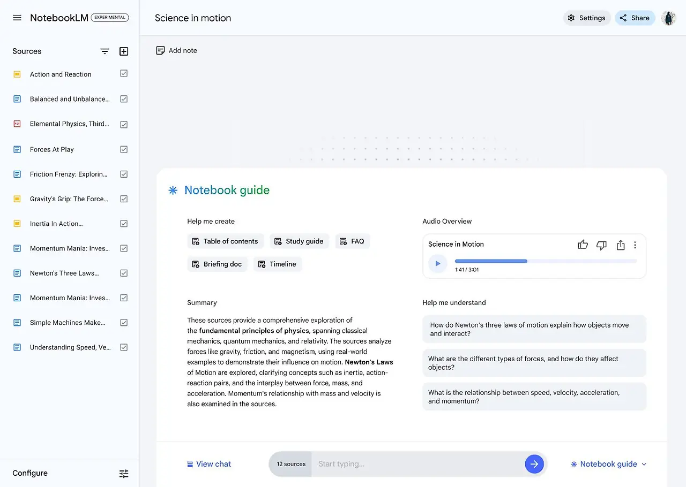Image resolution: width=686 pixels, height=487 pixels.
Task: Click the Configure label
Action: click(30, 473)
